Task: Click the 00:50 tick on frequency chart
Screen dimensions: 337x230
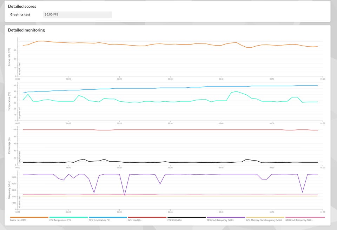Action: [x=272, y=212]
